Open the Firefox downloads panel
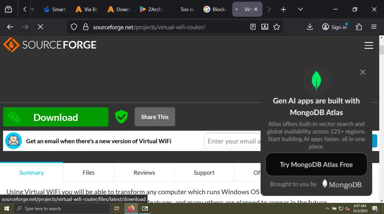This screenshot has width=384, height=214. [310, 27]
